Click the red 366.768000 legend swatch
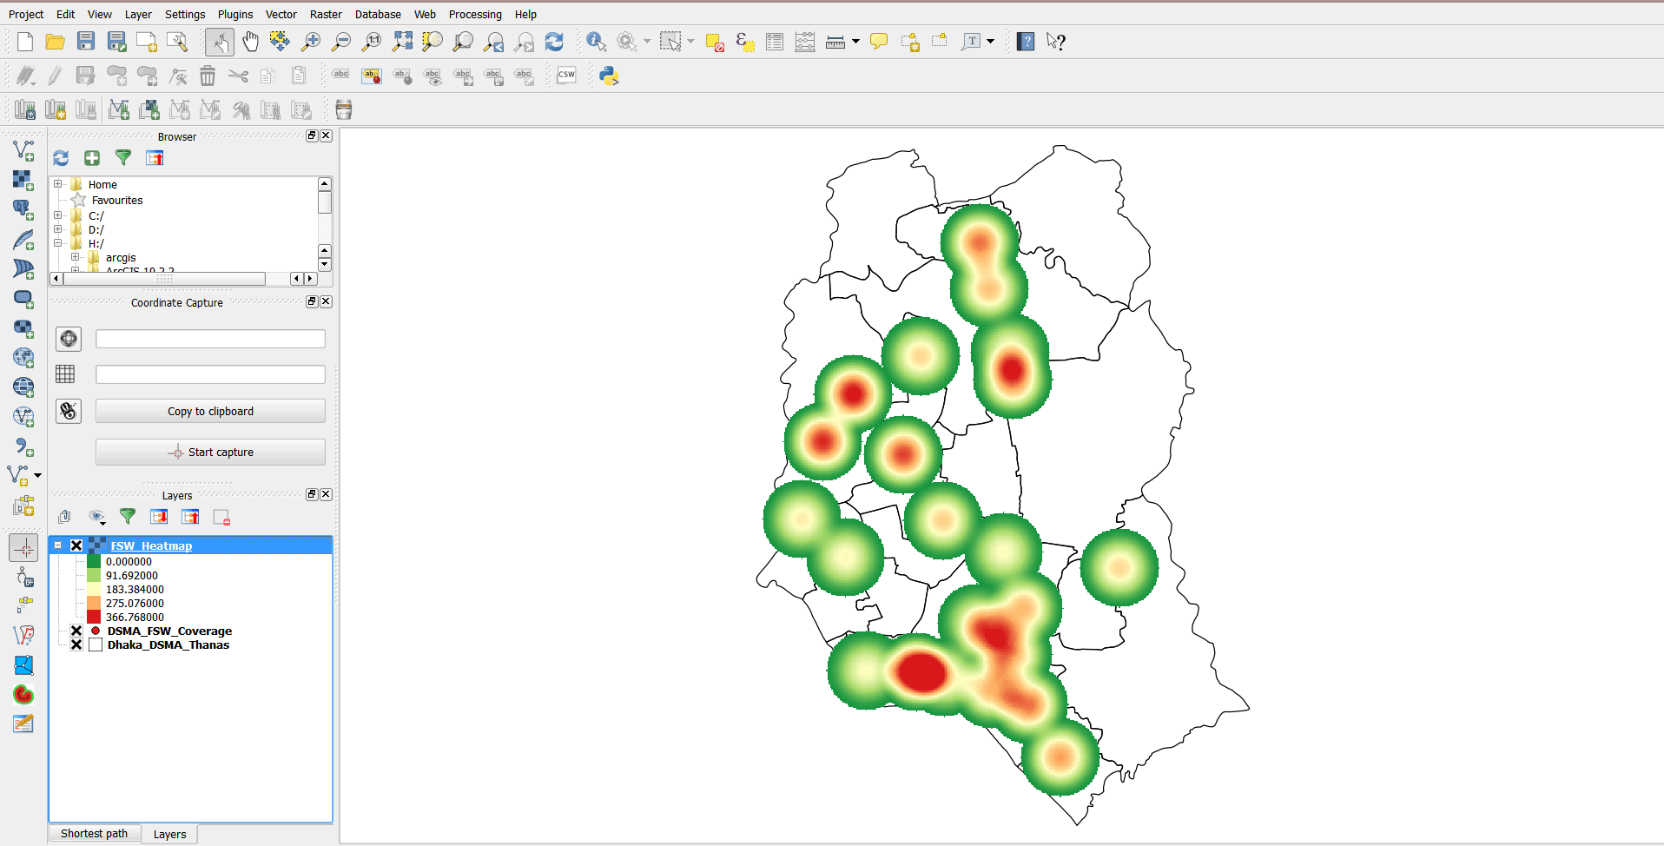1664x846 pixels. click(x=94, y=618)
